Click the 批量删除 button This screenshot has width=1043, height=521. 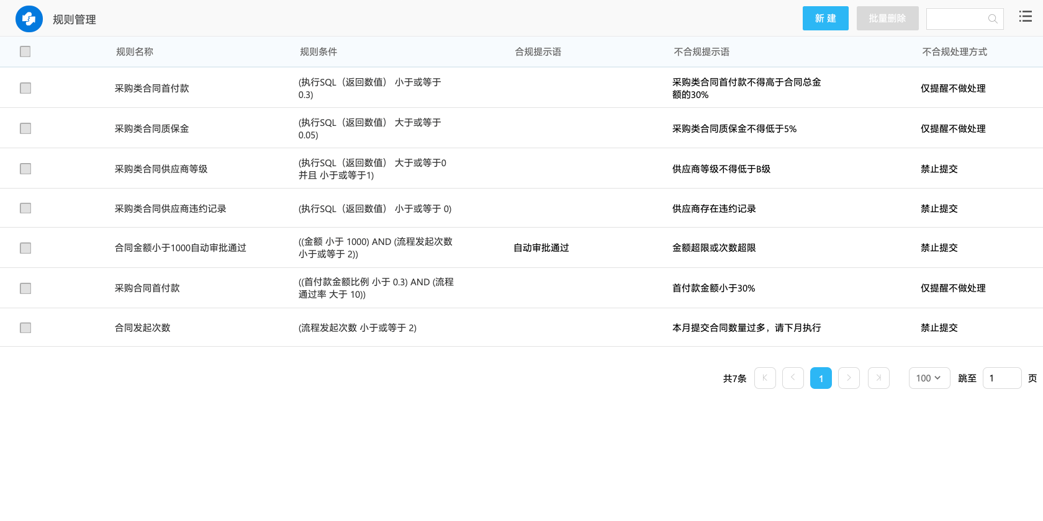pos(888,19)
